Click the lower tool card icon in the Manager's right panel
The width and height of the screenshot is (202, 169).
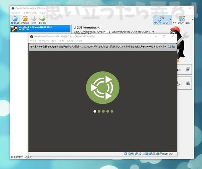pos(188,83)
